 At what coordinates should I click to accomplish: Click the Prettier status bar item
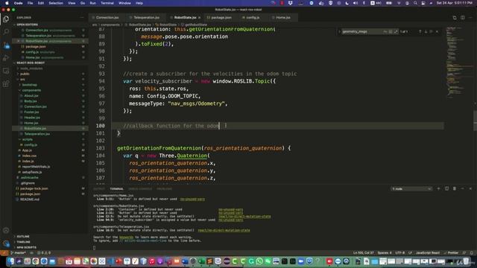pos(451,253)
